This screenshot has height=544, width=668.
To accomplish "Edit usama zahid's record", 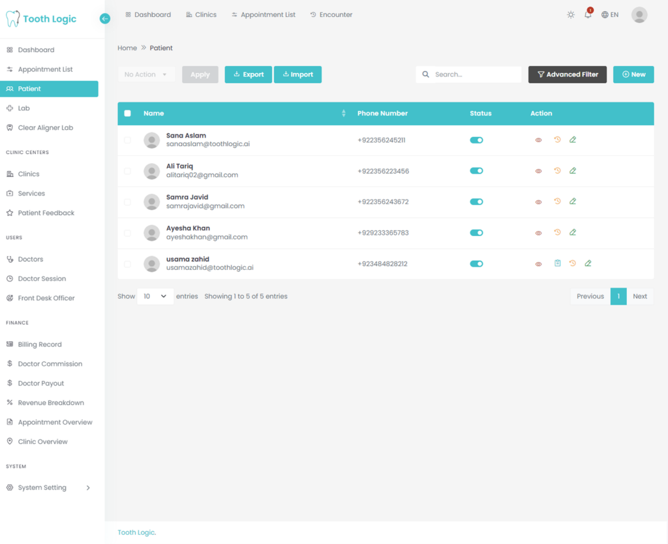I will tap(588, 264).
